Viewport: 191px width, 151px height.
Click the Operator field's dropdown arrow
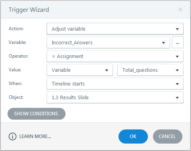[x=177, y=56]
